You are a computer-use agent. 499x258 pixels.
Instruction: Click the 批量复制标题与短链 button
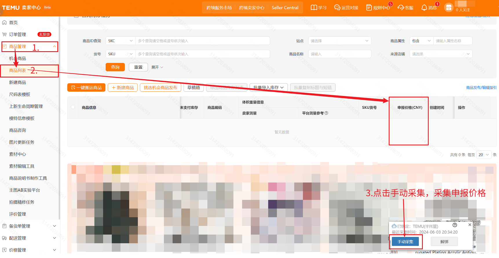click(313, 87)
